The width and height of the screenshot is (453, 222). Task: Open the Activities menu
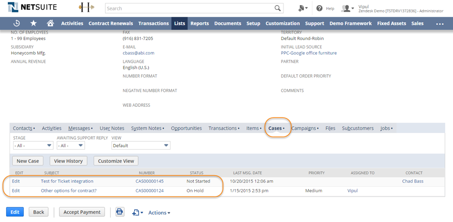[x=72, y=23]
